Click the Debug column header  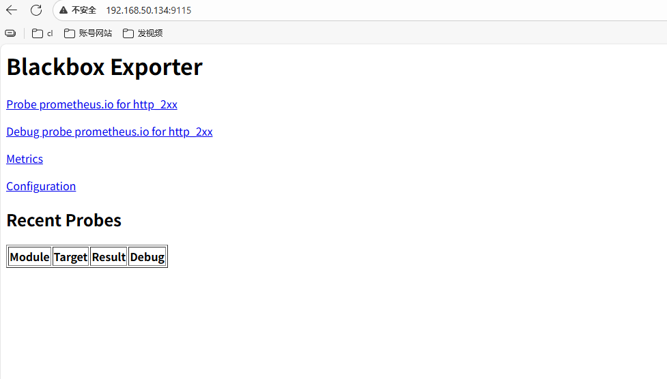coord(147,256)
